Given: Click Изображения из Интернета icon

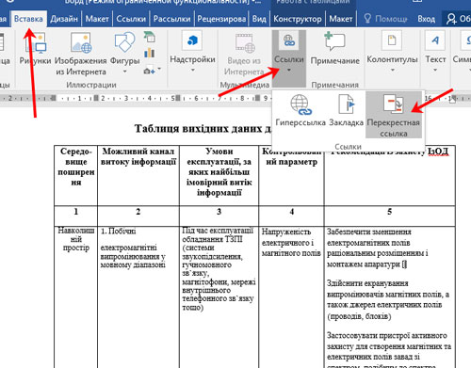Looking at the screenshot, I should coord(81,43).
